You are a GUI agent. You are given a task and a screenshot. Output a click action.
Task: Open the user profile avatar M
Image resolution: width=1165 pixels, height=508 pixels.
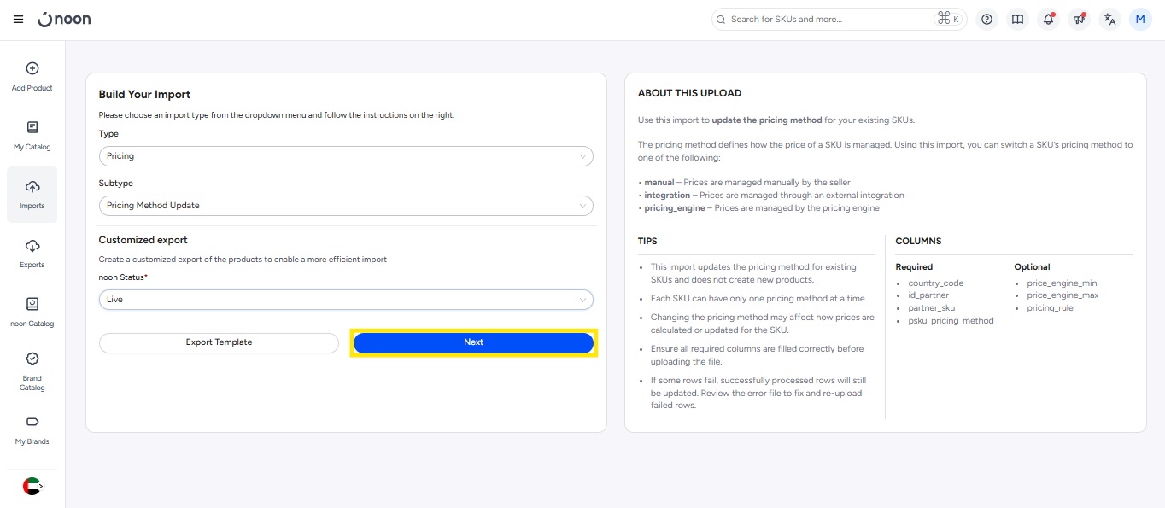pos(1140,20)
